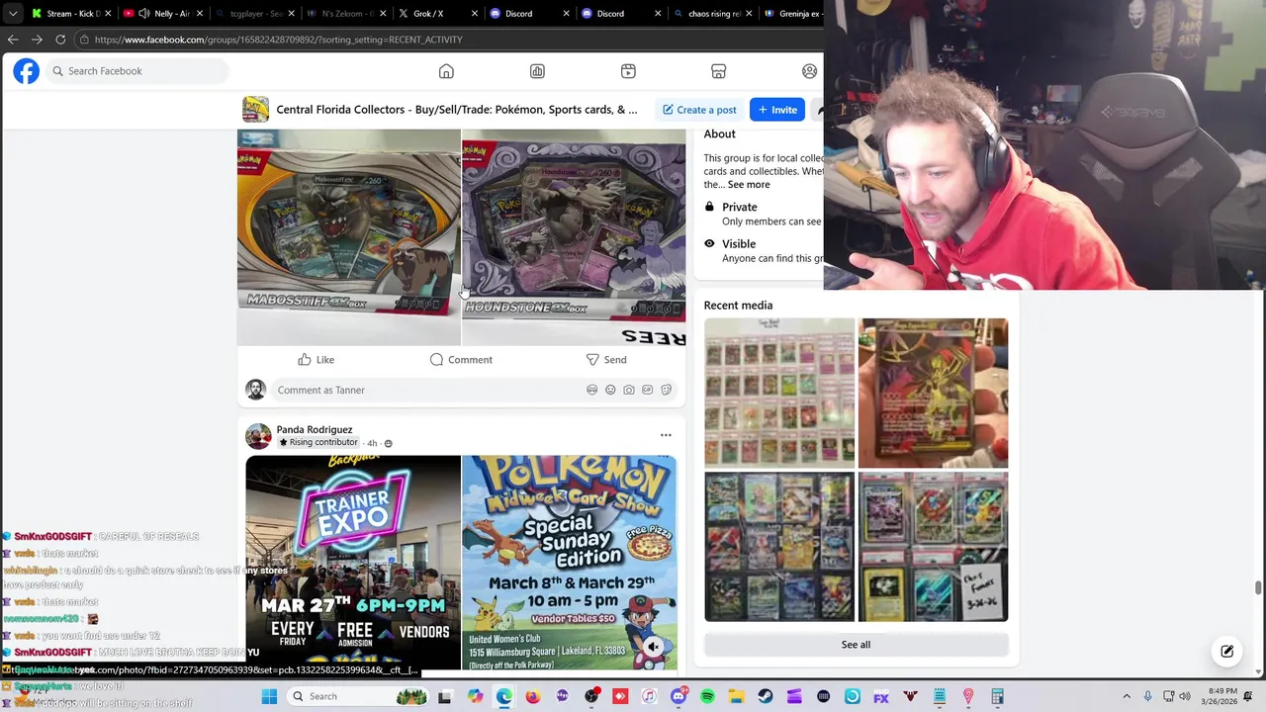Open the Facebook logo home link
The width and height of the screenshot is (1266, 712).
(x=27, y=71)
